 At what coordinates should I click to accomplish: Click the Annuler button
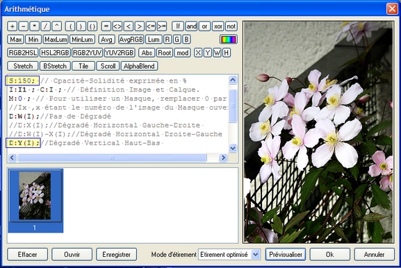[x=374, y=254]
